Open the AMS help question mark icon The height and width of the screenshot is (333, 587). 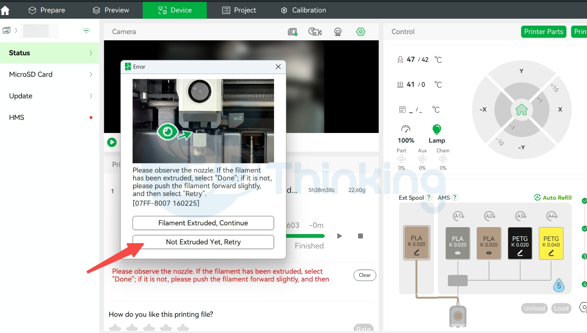coord(455,197)
